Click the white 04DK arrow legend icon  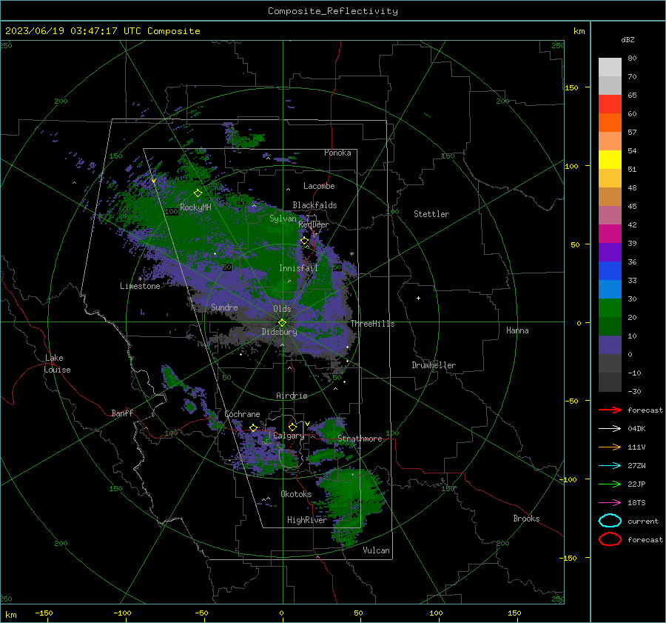point(610,429)
